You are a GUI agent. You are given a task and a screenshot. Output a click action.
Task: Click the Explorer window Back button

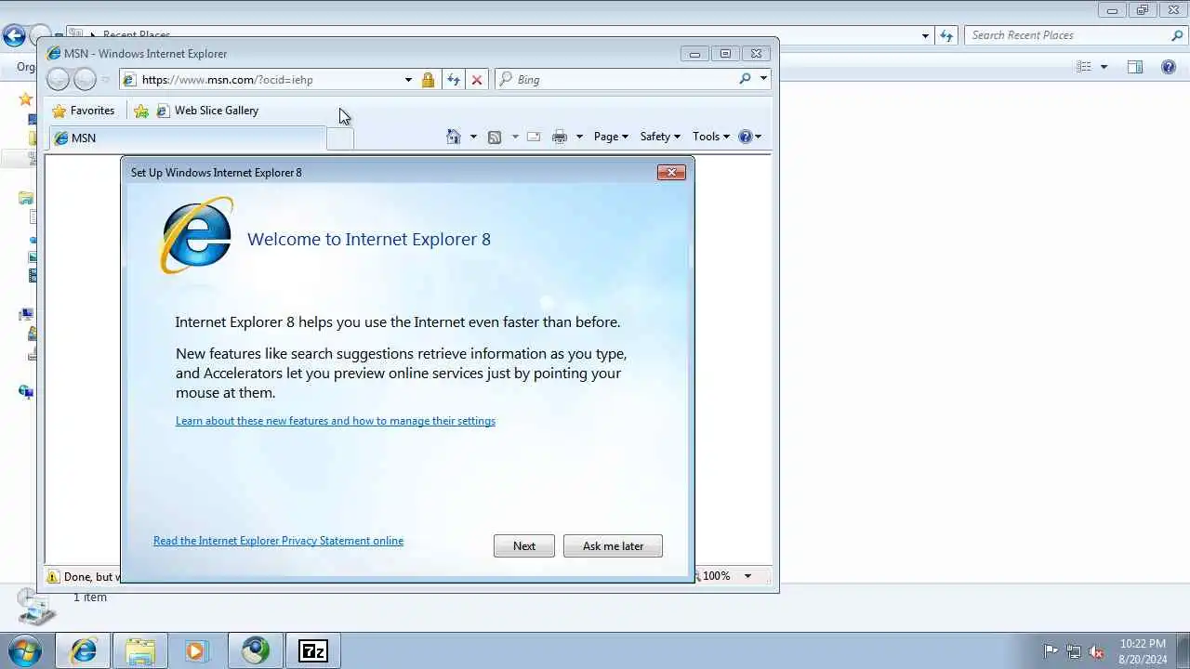tap(14, 36)
